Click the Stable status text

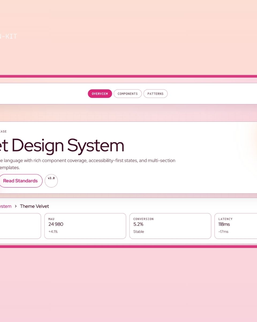pos(139,232)
